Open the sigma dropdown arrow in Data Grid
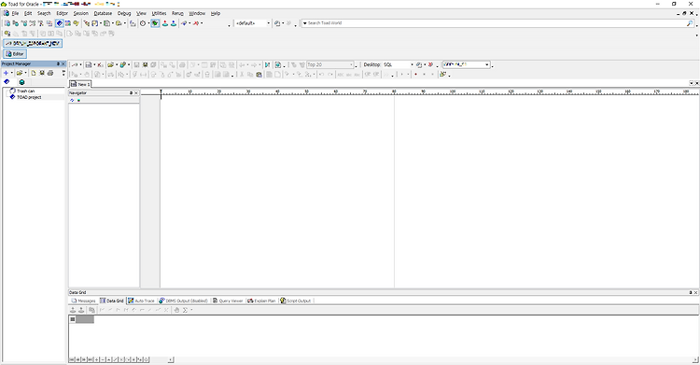The height and width of the screenshot is (365, 700). [x=191, y=310]
